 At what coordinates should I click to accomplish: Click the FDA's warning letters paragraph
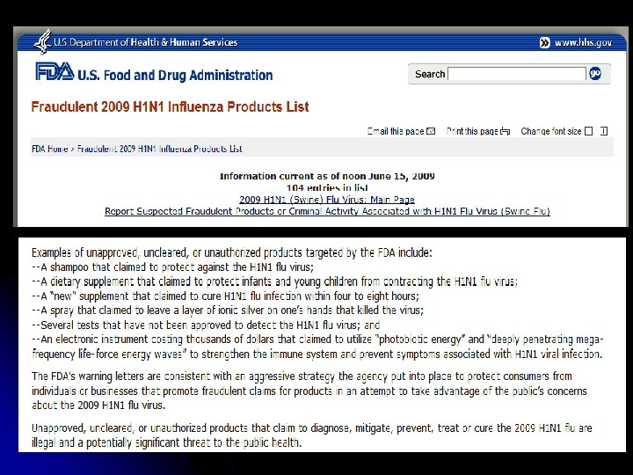(x=309, y=391)
